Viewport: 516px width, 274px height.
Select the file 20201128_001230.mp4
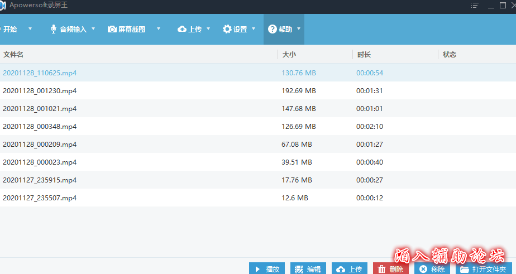[40, 90]
